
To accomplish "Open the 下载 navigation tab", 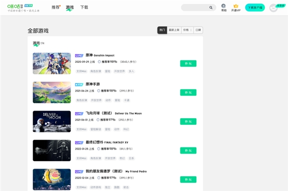I will (84, 7).
